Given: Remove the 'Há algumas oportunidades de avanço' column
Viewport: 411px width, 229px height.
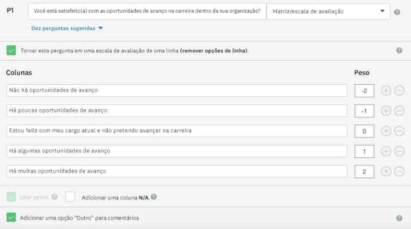Looking at the screenshot, I should (x=400, y=151).
